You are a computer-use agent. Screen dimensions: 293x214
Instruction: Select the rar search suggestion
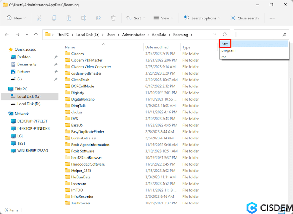pos(254,57)
